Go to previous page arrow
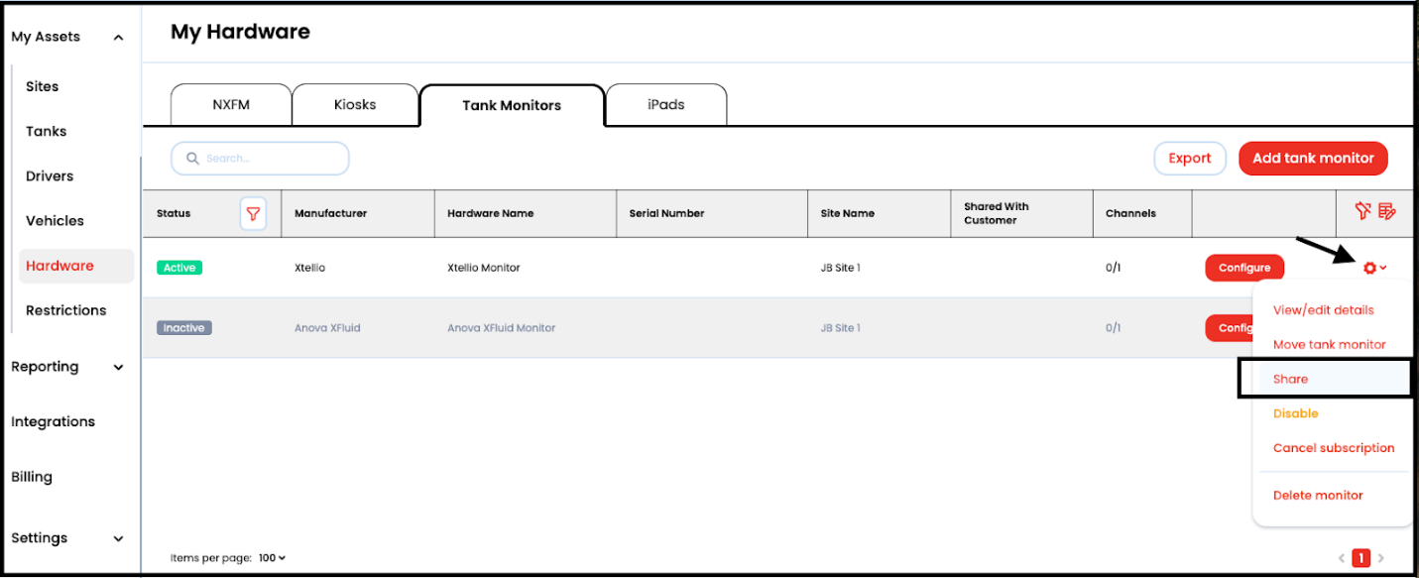Image resolution: width=1419 pixels, height=578 pixels. [x=1343, y=558]
